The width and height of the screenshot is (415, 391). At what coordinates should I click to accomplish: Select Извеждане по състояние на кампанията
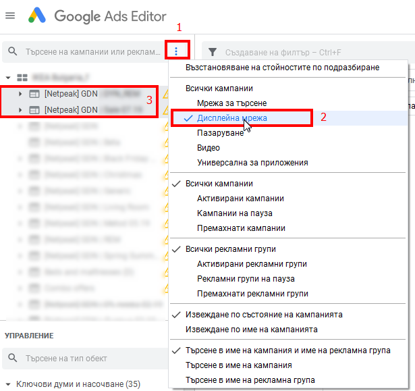pyautogui.click(x=264, y=315)
